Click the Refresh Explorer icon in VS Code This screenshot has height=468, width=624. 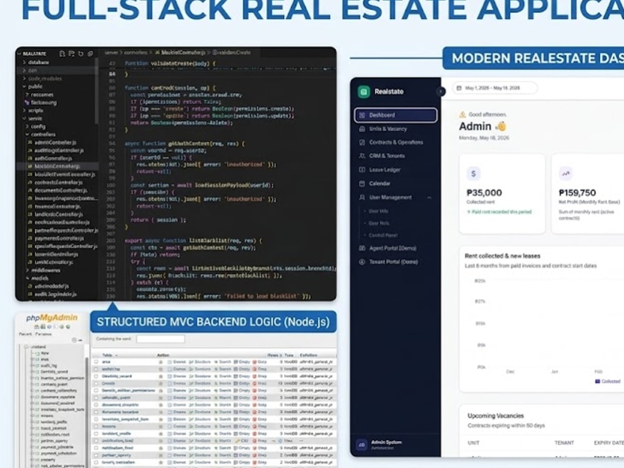pos(80,53)
